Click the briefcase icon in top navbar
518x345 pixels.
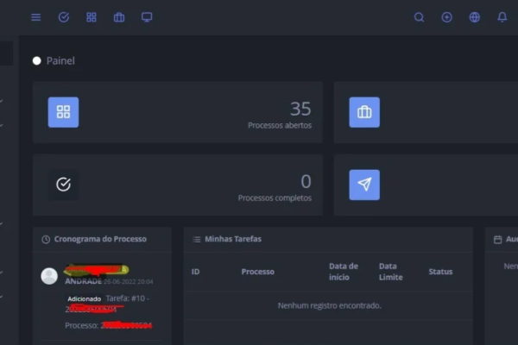[x=119, y=17]
